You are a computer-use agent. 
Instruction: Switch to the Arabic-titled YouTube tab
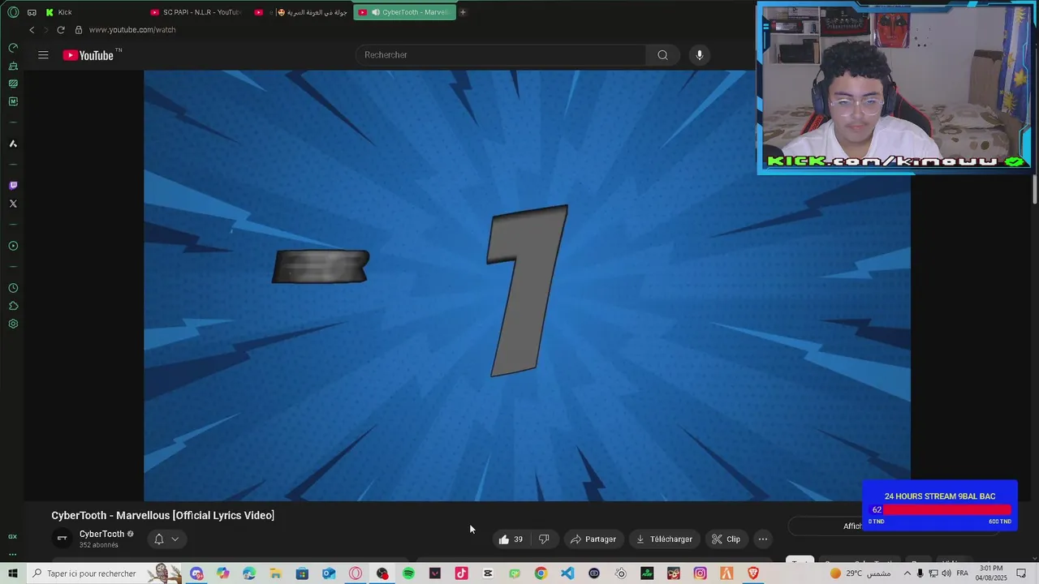pos(301,12)
